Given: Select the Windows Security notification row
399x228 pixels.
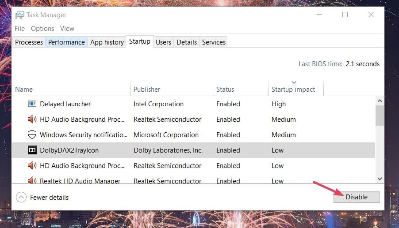Looking at the screenshot, I should click(x=193, y=135).
